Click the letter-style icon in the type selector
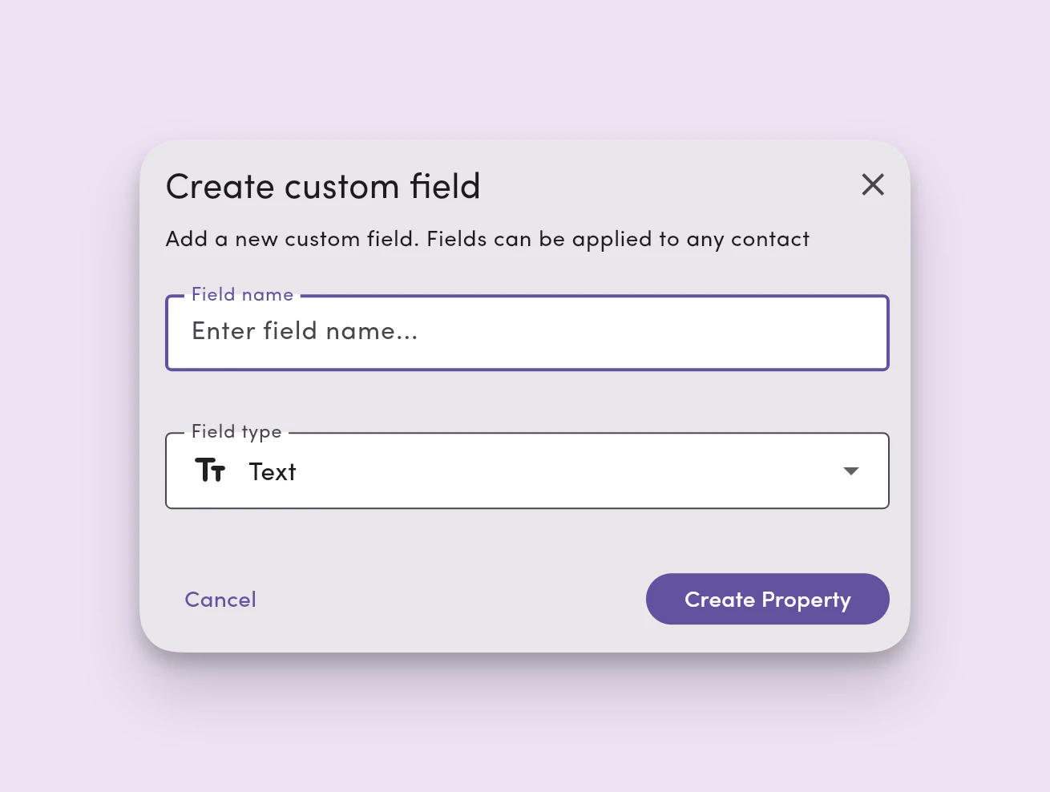This screenshot has height=792, width=1050. tap(210, 471)
